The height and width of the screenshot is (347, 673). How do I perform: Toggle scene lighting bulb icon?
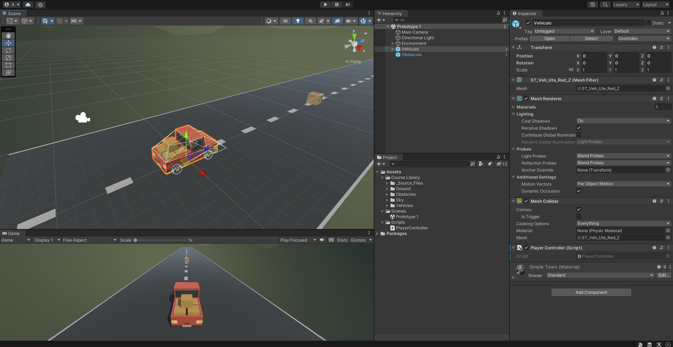pos(298,21)
